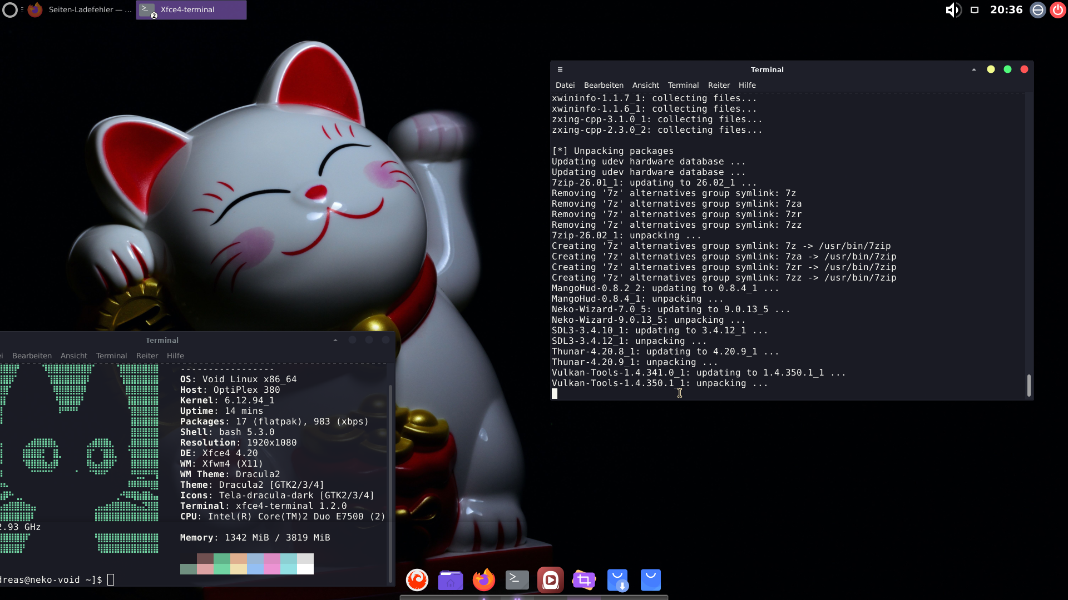
Task: Open Bearbeiten menu in the left terminal
Action: click(32, 356)
